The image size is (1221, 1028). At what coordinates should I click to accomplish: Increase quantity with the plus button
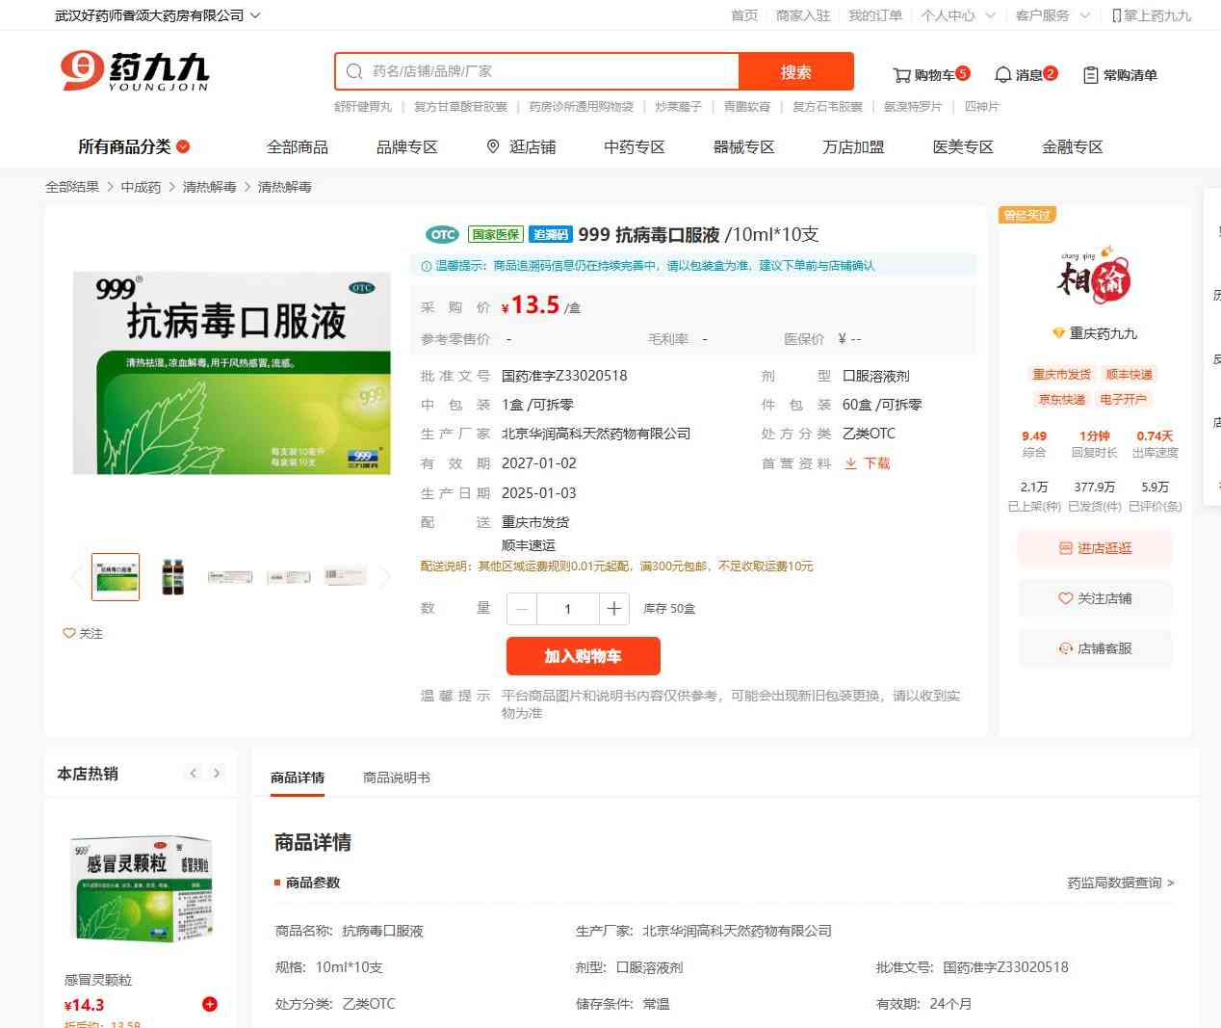click(613, 609)
